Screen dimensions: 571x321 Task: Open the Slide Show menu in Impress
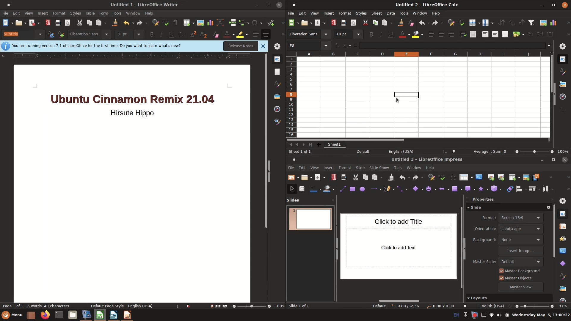(x=379, y=168)
